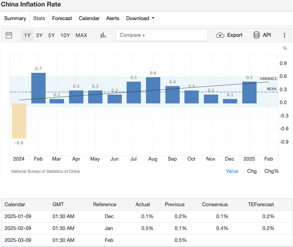293x247 pixels.
Task: Select the Value display option
Action: (x=232, y=171)
